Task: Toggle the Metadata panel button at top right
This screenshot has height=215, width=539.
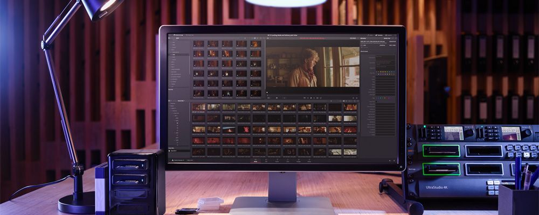Action: 379,35
